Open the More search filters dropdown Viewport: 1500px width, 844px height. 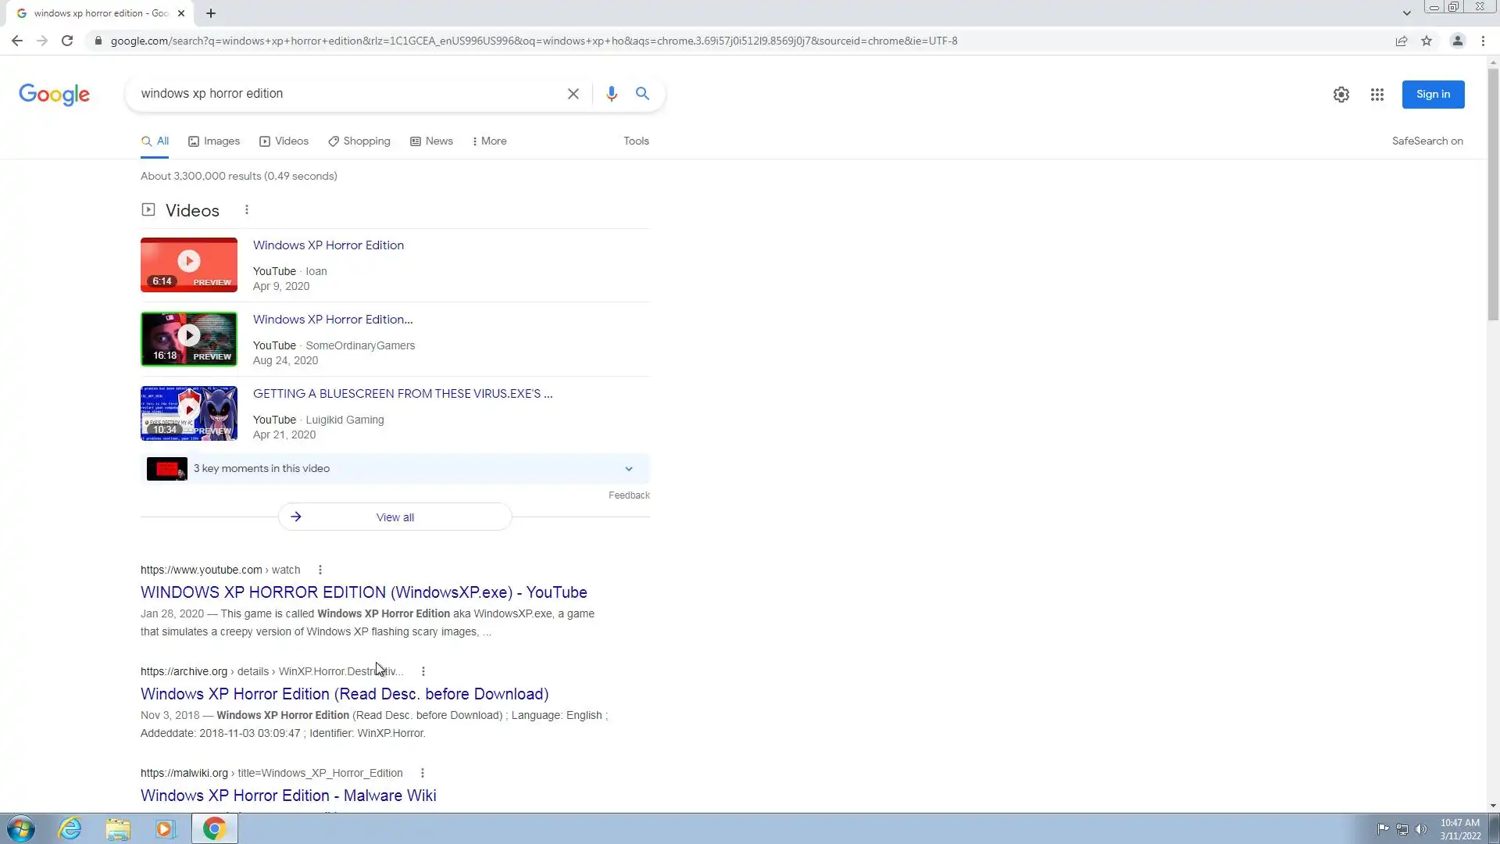click(489, 141)
